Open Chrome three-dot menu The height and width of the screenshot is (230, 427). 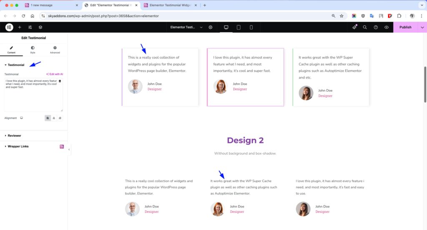[422, 16]
